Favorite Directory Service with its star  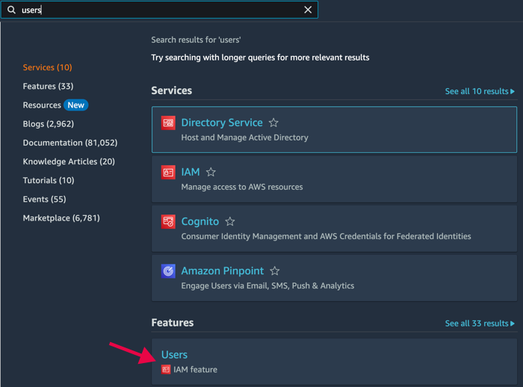[273, 123]
